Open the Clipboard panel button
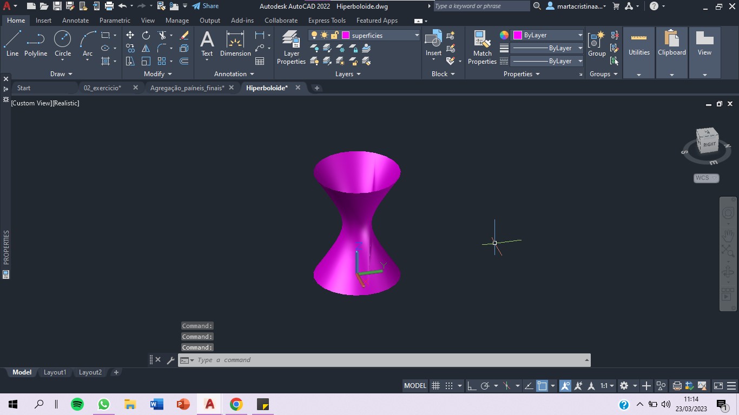739x415 pixels. coord(672,52)
